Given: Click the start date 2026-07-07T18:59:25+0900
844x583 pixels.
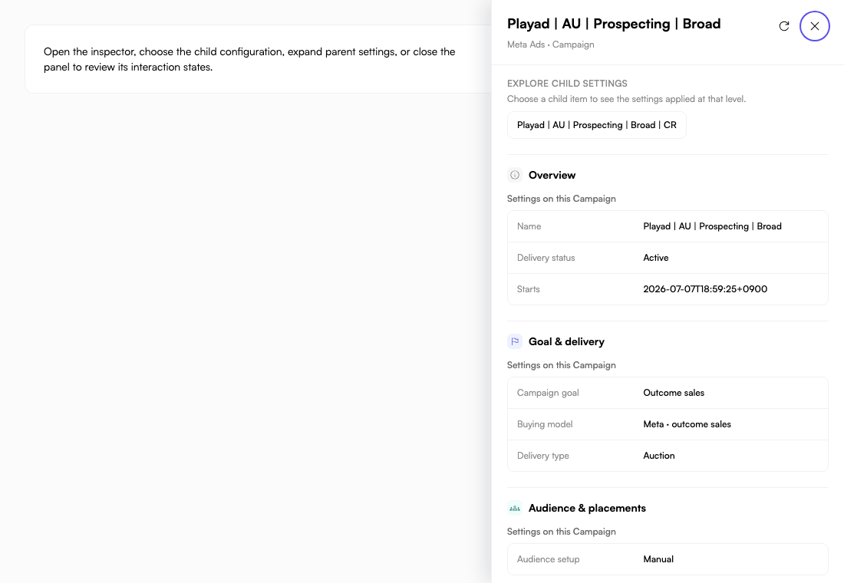Looking at the screenshot, I should click(705, 289).
